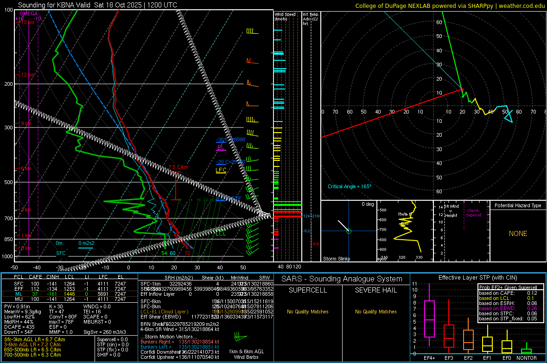Click the 'Sounding for KBNA Valid' title text

(54, 5)
